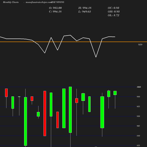Click the '955' price axis label
The height and width of the screenshot is (147, 147).
coord(138,106)
